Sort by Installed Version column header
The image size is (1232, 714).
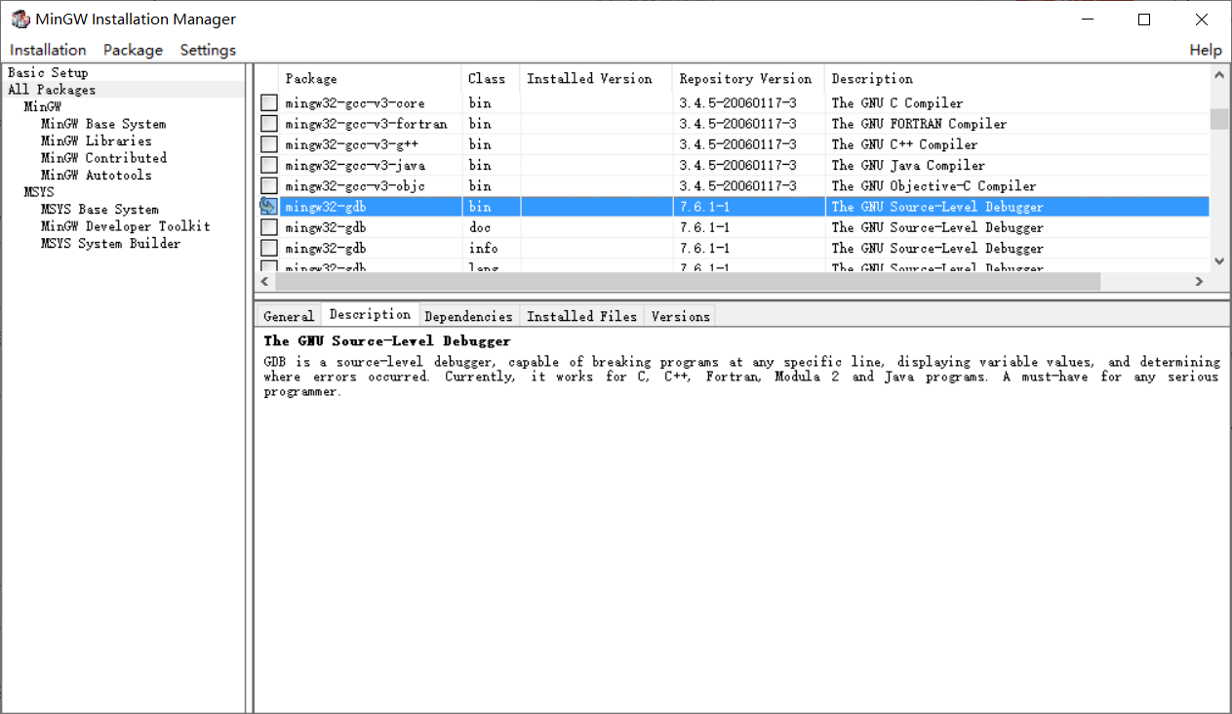tap(596, 78)
